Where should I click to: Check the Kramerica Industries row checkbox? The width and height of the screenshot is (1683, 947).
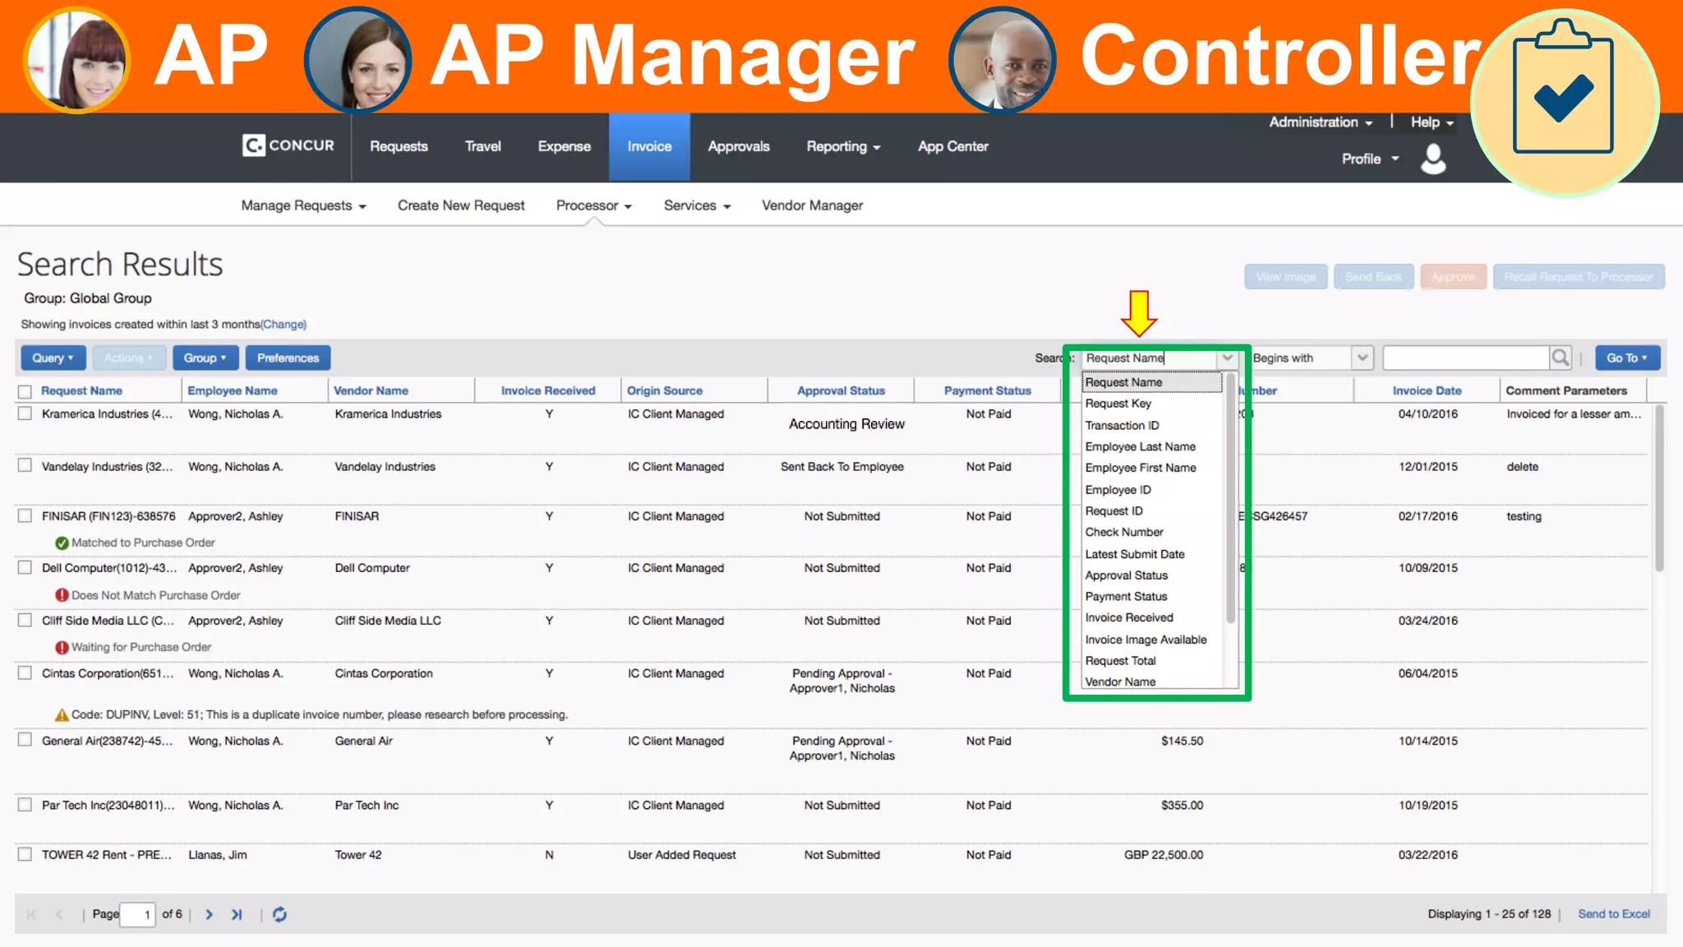tap(25, 413)
